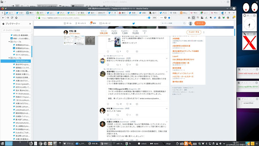Click the フォローする button

194,32
